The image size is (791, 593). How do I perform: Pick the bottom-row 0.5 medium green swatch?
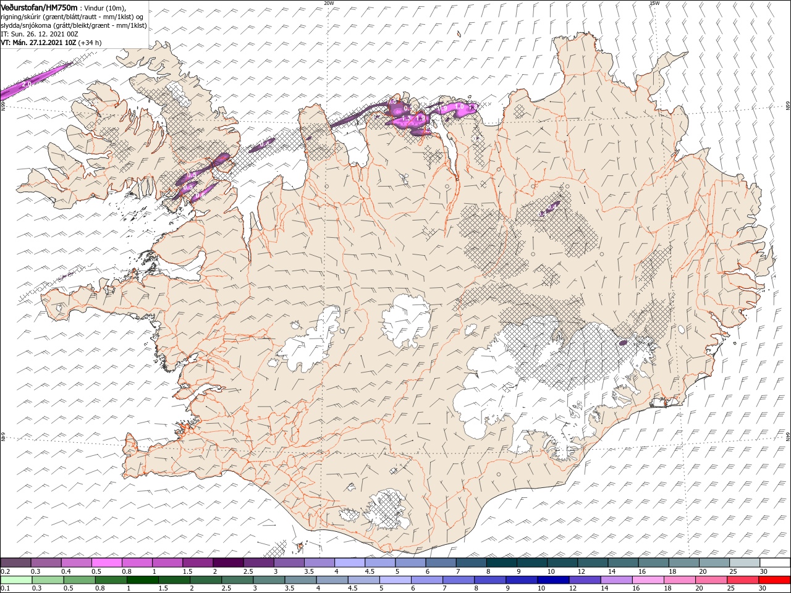(79, 580)
